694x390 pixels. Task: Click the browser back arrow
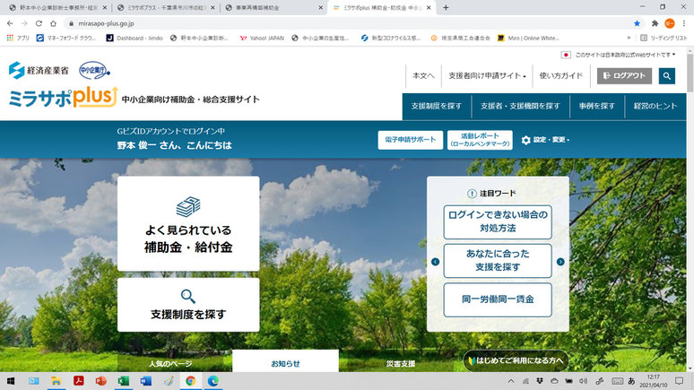pos(10,23)
